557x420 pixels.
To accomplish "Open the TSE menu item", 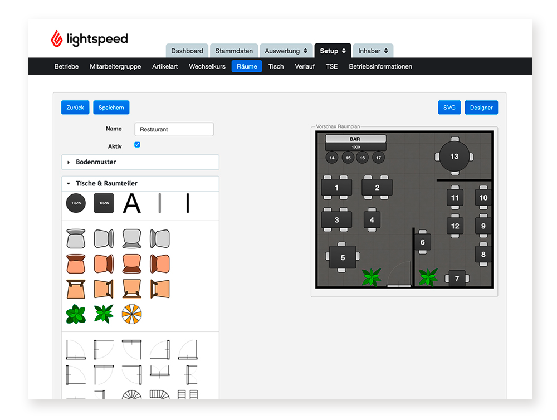I will 332,66.
